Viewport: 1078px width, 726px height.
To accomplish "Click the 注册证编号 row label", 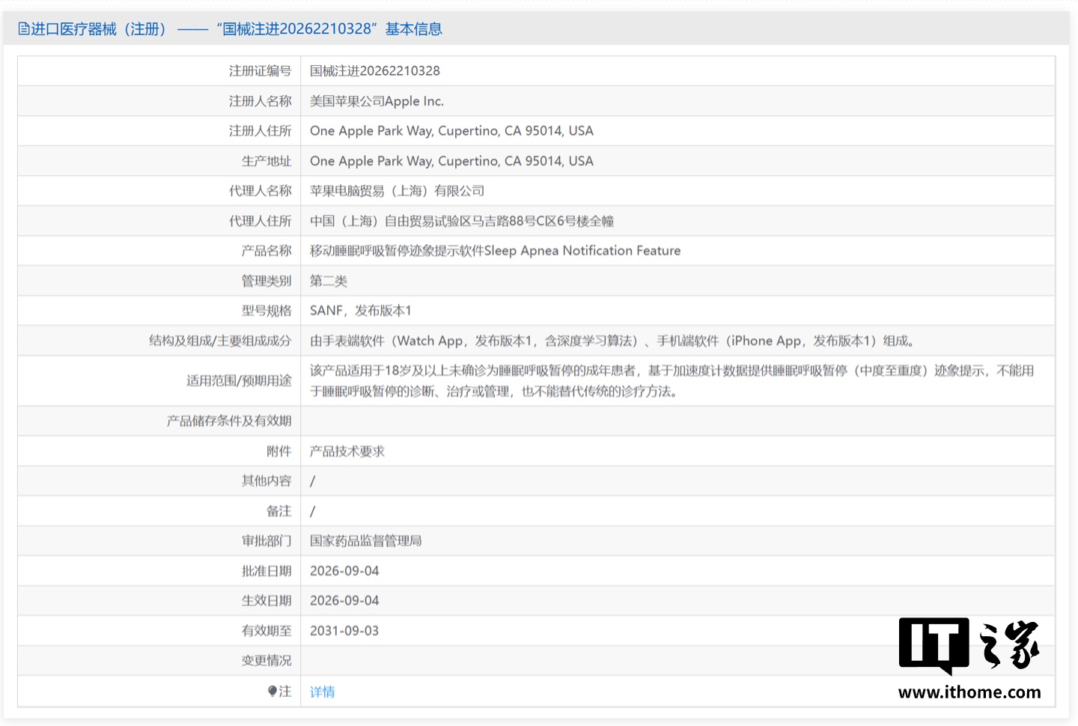I will [260, 71].
